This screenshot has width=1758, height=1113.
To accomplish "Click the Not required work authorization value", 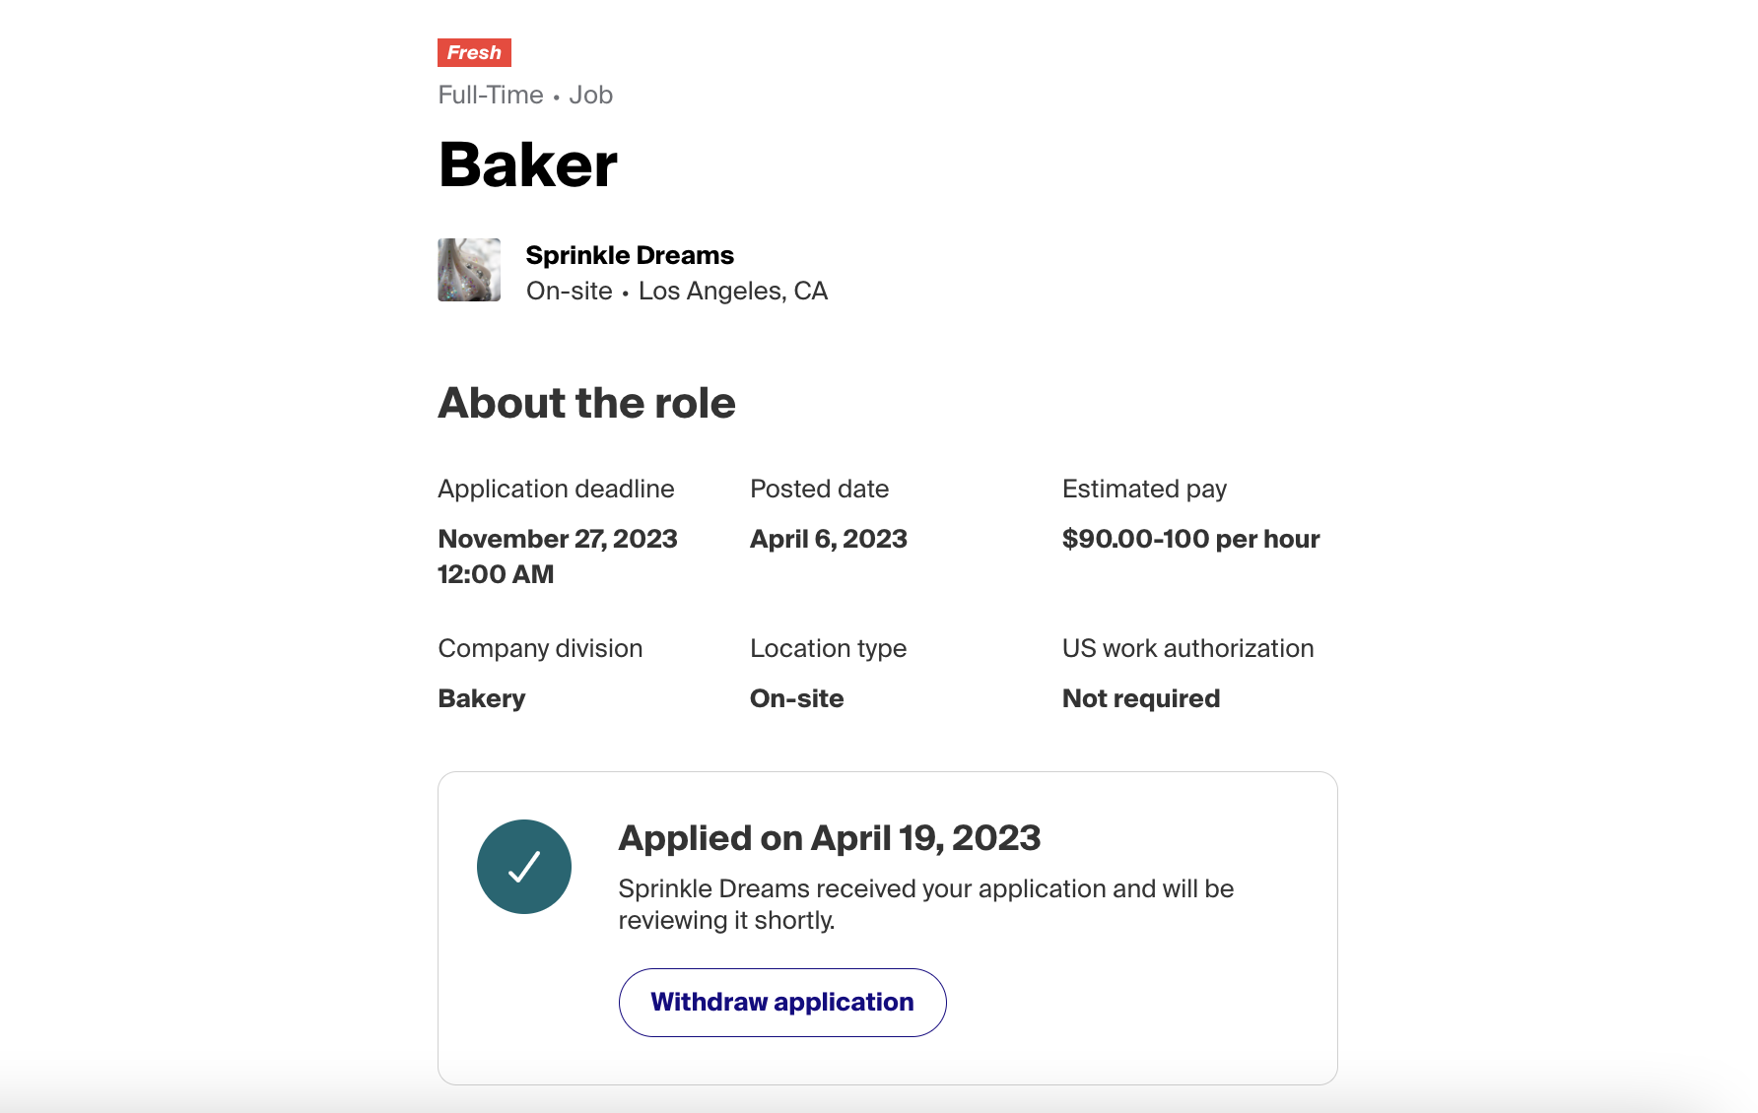I will [x=1141, y=698].
